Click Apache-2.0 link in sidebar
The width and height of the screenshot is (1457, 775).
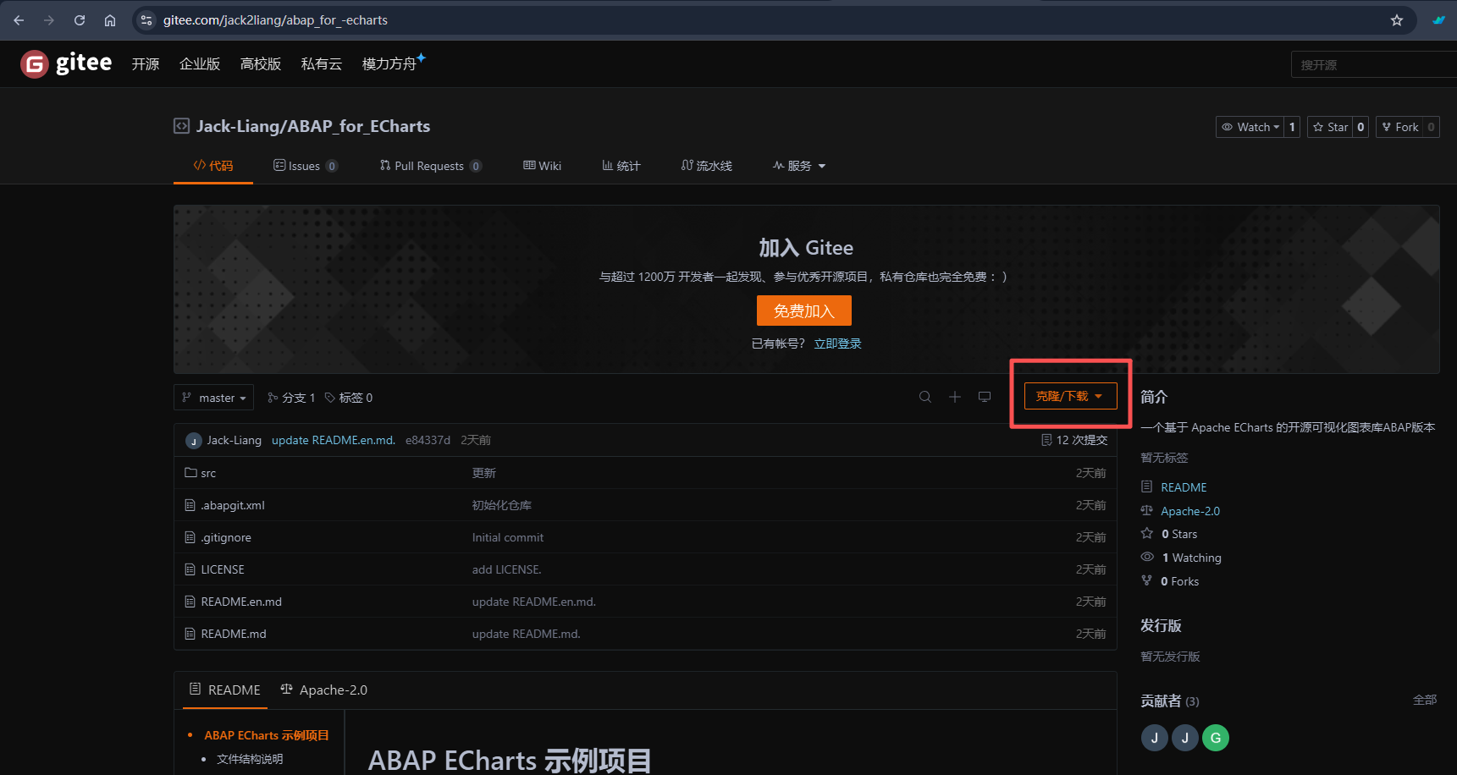click(1190, 511)
